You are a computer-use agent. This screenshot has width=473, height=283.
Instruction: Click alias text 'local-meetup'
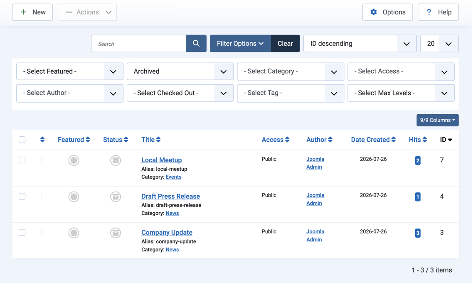pos(171,169)
